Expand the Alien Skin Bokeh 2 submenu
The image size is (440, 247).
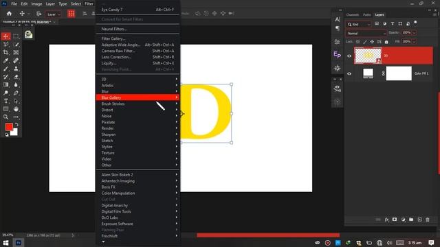point(137,174)
